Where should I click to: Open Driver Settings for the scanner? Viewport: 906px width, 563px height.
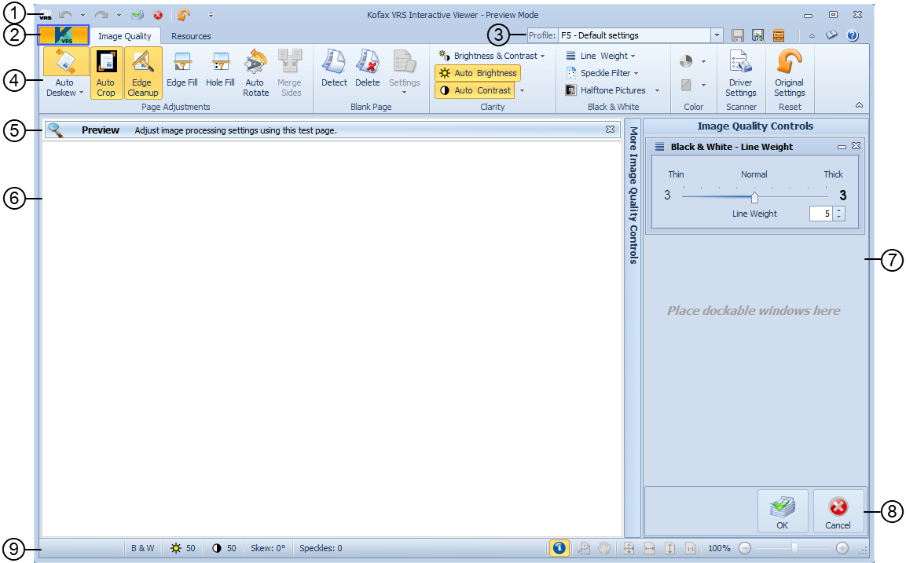click(x=741, y=73)
